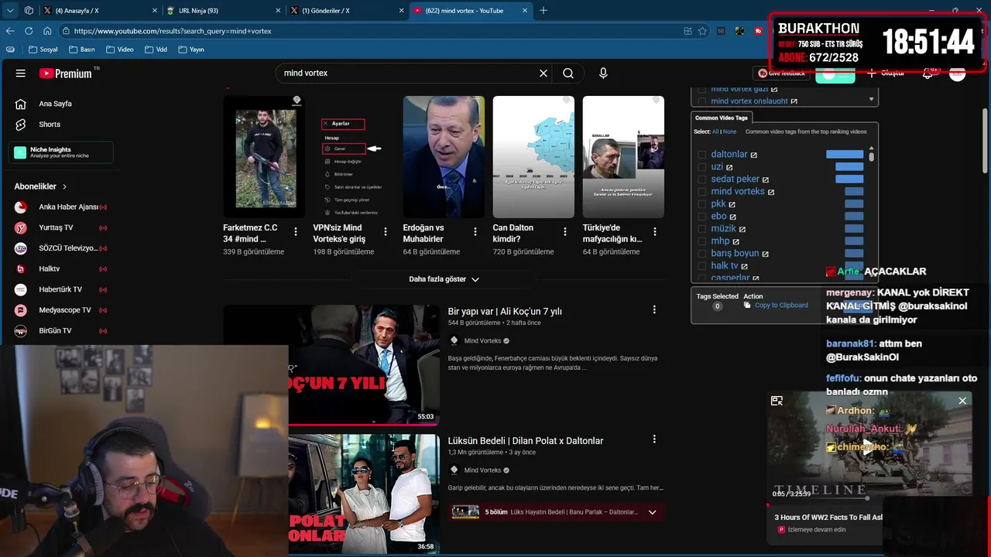Check the daltonlar tag checkbox
This screenshot has height=557, width=991.
point(702,155)
